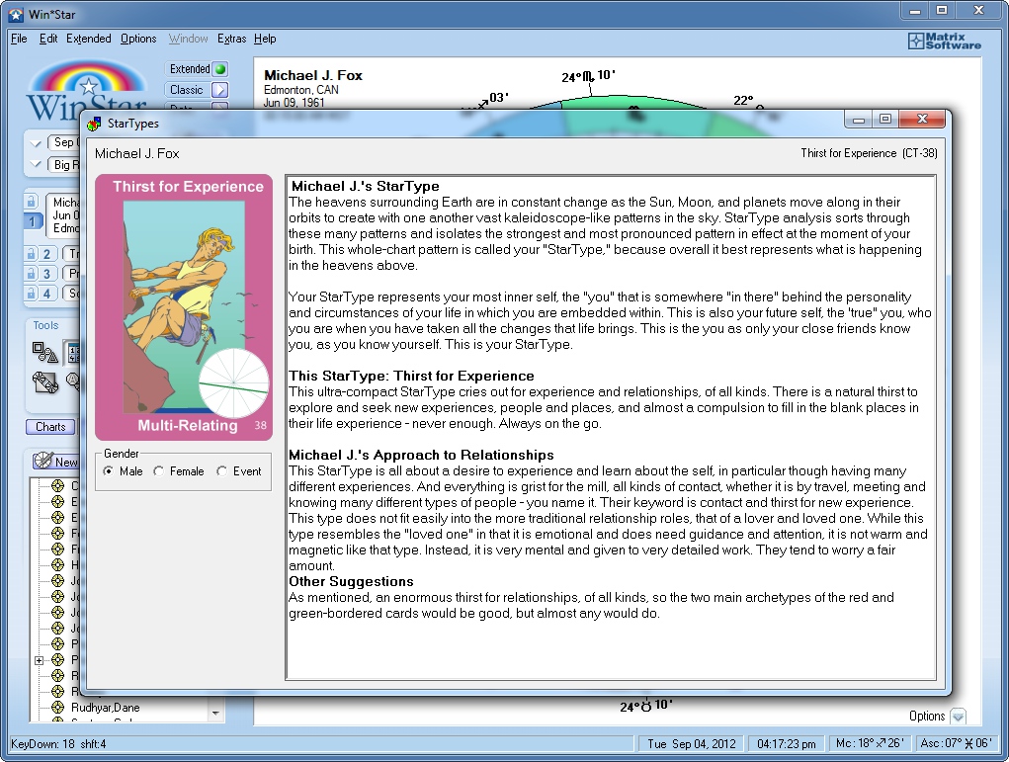
Task: Click heading 'This StarType: Thirst for Experience'
Action: (411, 376)
